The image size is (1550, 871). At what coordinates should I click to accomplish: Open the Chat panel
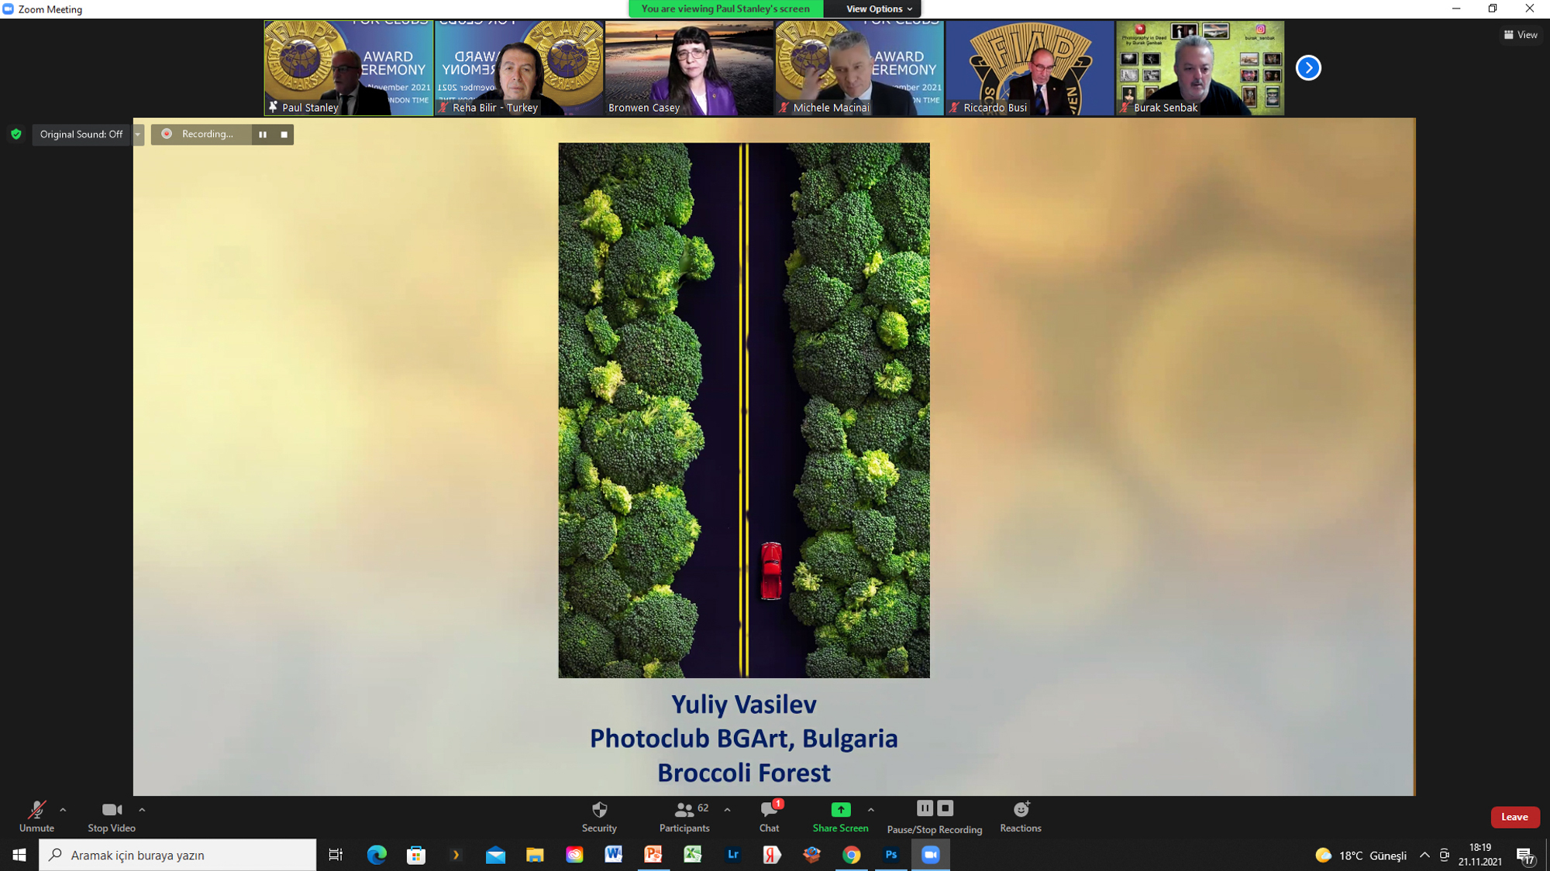pos(770,816)
